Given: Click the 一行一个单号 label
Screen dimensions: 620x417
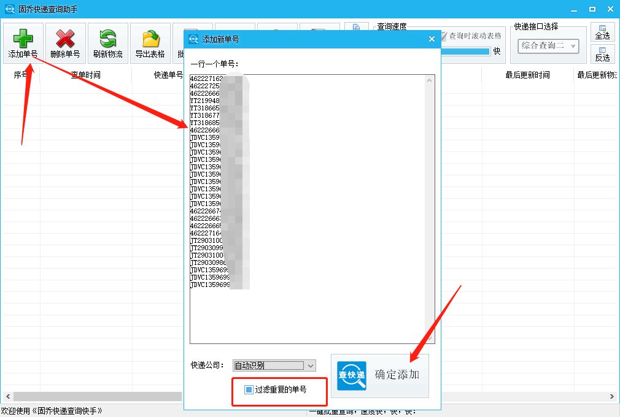Looking at the screenshot, I should (214, 64).
